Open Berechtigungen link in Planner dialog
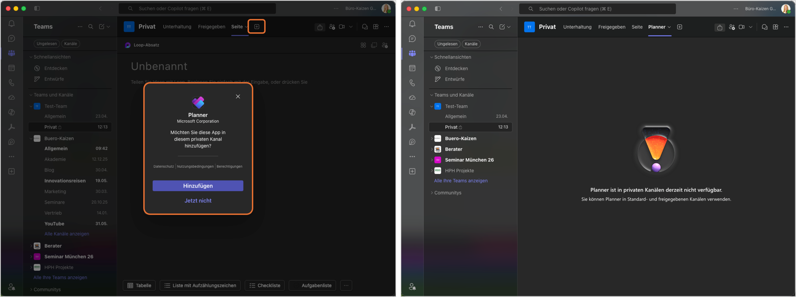The width and height of the screenshot is (796, 297). [x=229, y=167]
